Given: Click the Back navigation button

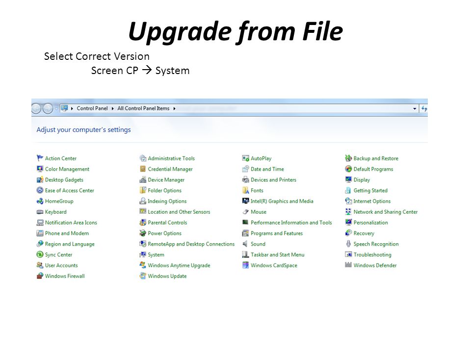Looking at the screenshot, I should (x=36, y=108).
